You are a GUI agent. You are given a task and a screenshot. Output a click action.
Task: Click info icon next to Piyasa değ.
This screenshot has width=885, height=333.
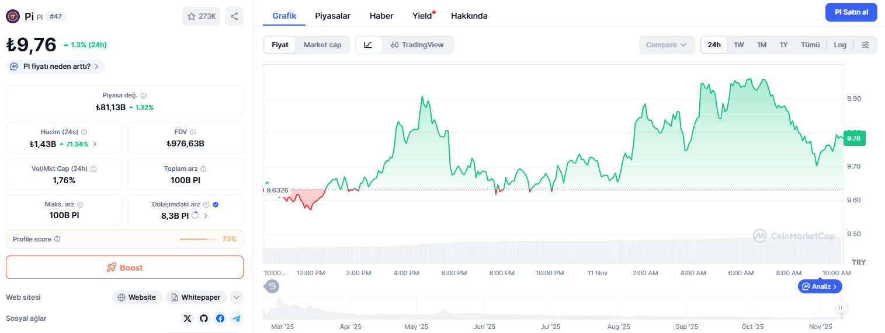pos(144,95)
